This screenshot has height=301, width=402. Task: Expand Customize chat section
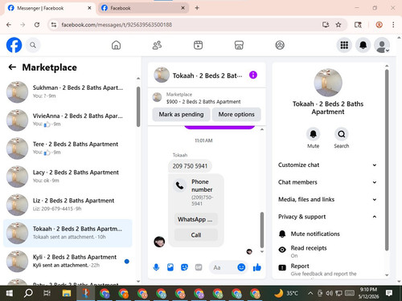pos(327,165)
